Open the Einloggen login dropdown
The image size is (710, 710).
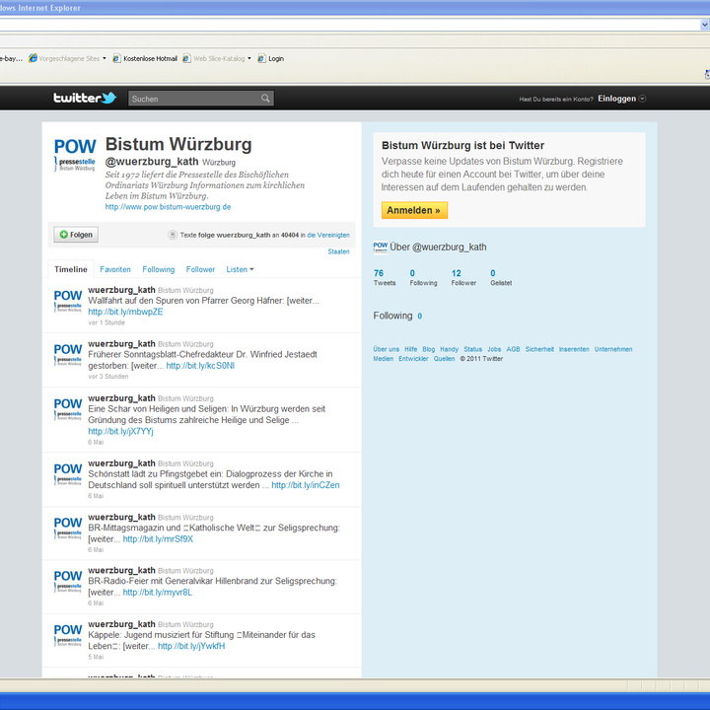[x=621, y=99]
